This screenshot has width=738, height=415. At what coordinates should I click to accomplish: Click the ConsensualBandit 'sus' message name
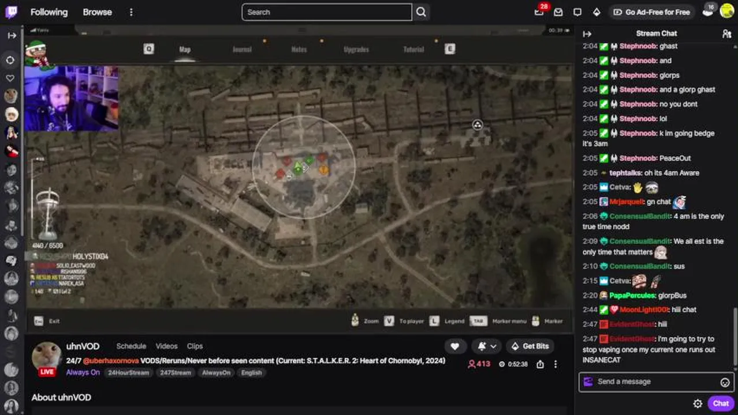[x=640, y=266]
